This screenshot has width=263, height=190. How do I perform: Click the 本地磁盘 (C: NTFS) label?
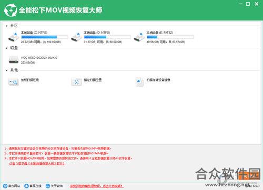34,33
